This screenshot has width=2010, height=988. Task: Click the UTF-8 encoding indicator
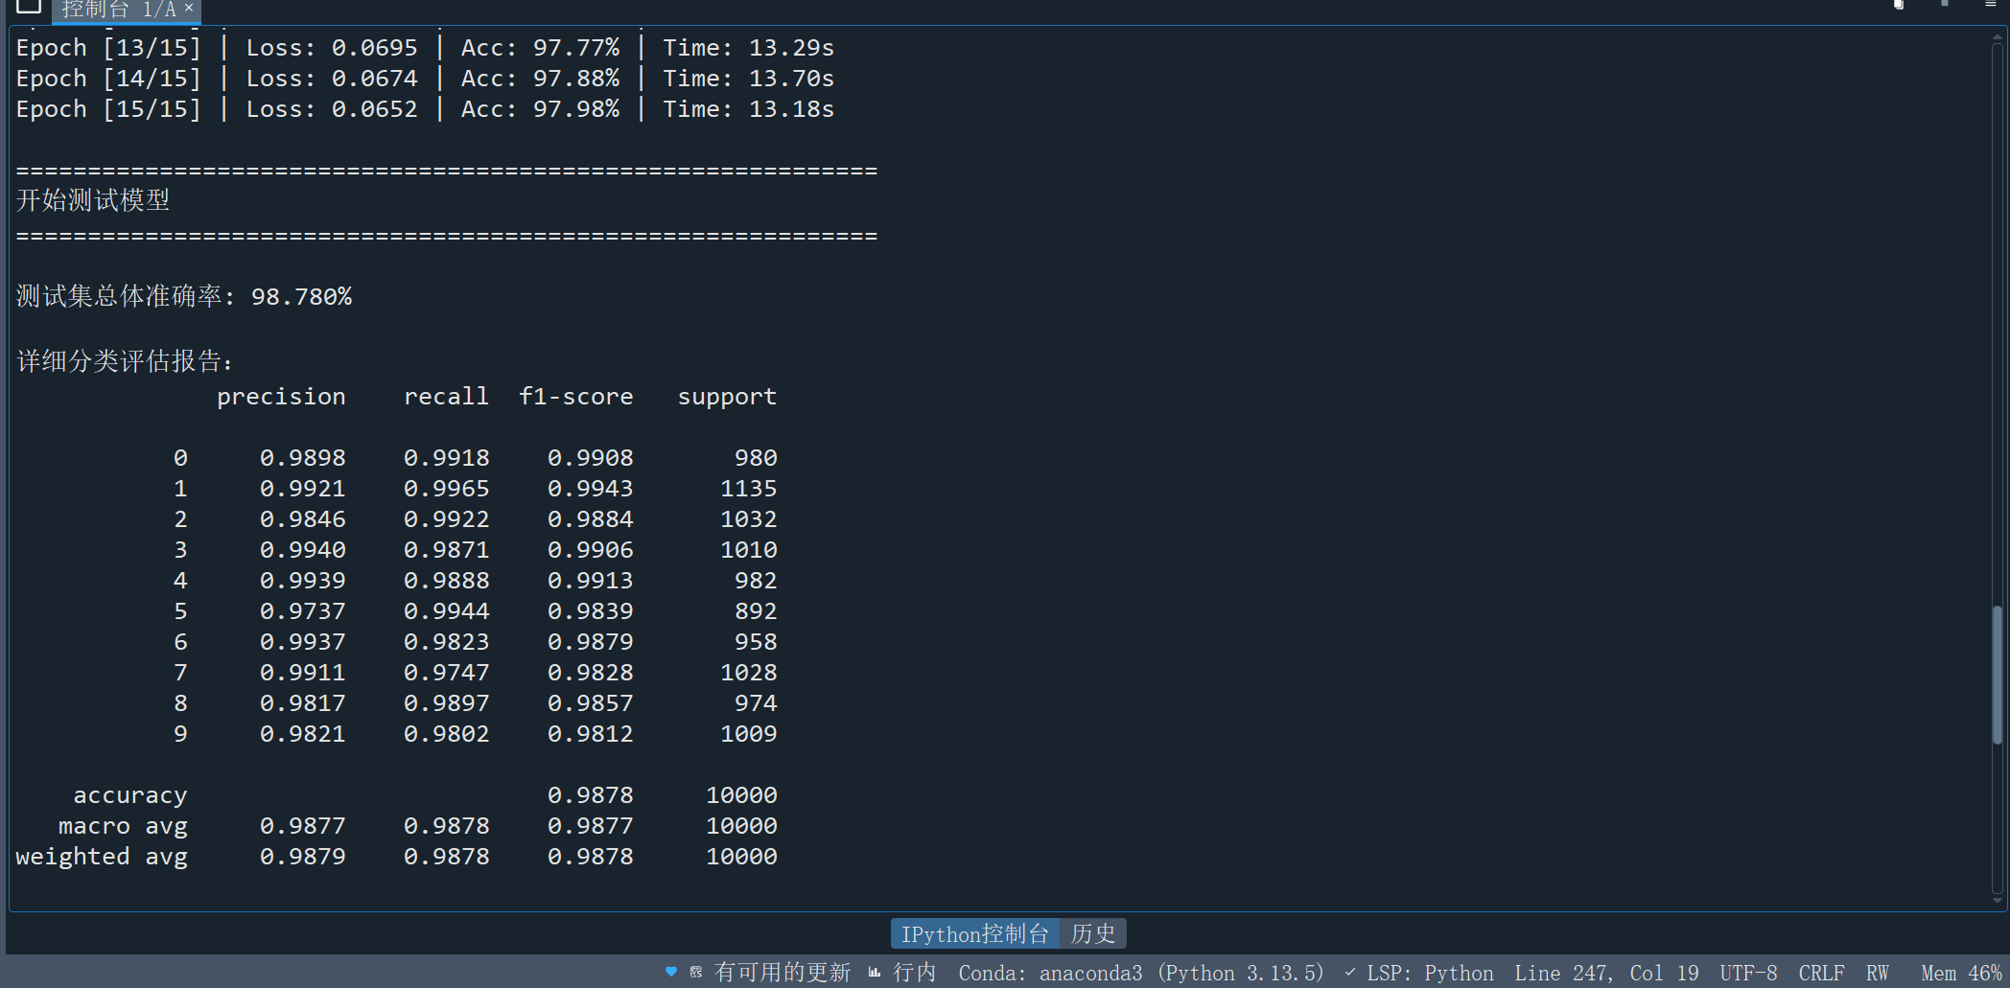click(1748, 973)
